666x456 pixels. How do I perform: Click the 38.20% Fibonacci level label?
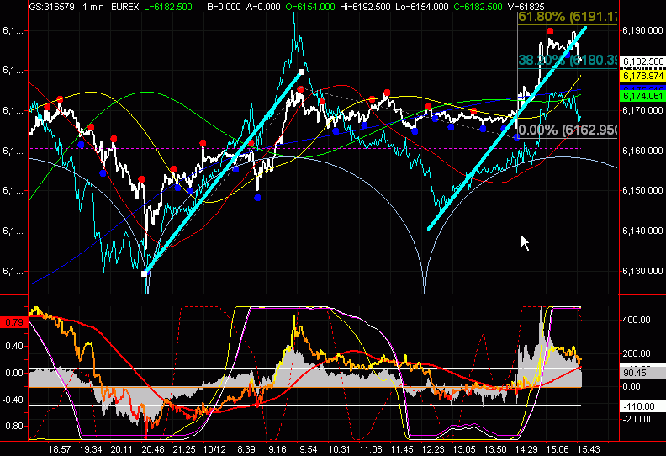(568, 61)
